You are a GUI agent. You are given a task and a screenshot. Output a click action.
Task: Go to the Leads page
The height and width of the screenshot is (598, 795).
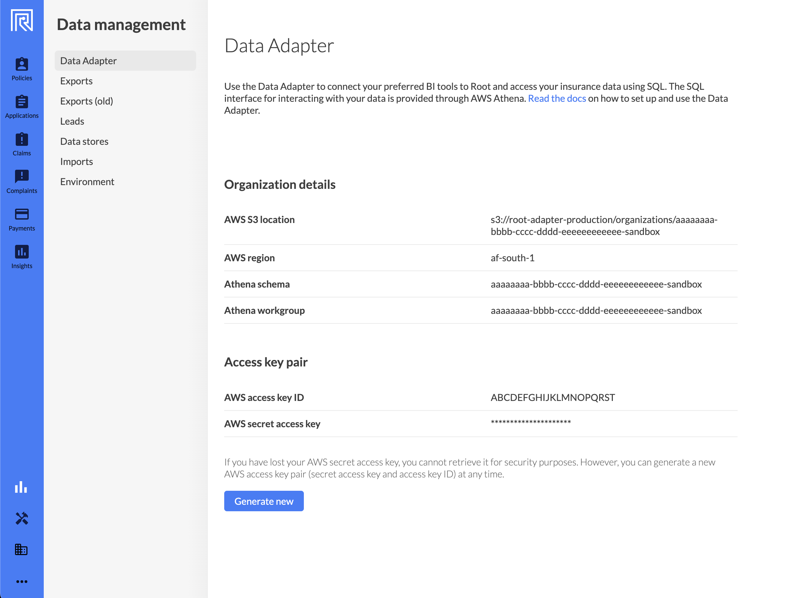72,121
